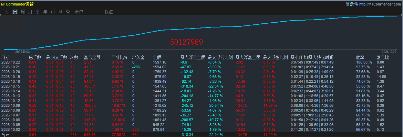This screenshot has width=403, height=137.
Task: Click the 2026.10.22 chart axis label
Action: pyautogui.click(x=389, y=52)
